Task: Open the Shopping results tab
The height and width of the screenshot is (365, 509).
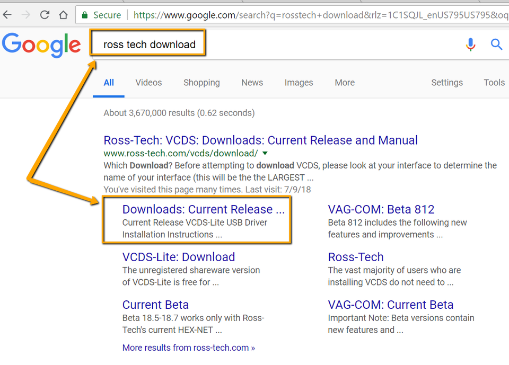Action: 201,83
